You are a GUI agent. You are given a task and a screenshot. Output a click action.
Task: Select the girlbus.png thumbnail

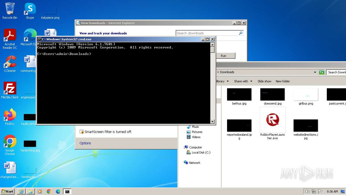coord(306,97)
